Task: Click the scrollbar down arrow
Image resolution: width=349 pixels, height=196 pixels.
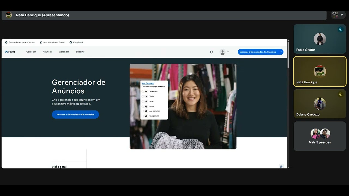Action: [x=288, y=167]
